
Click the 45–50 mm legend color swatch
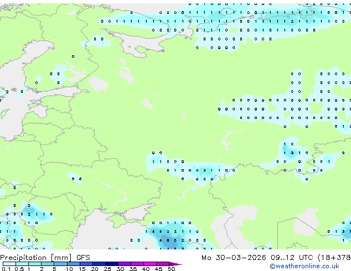(163, 264)
